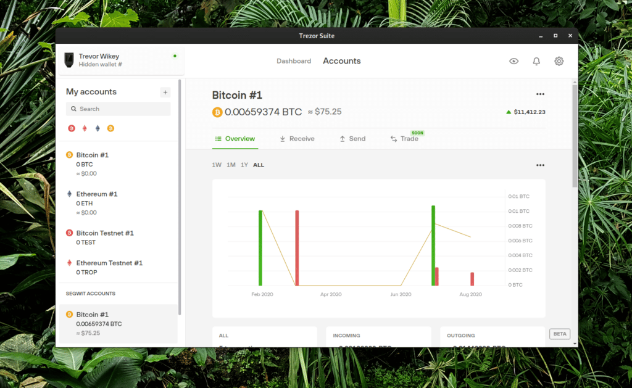The width and height of the screenshot is (632, 388).
Task: Select Ethereum Testnet #1 account
Action: [118, 267]
